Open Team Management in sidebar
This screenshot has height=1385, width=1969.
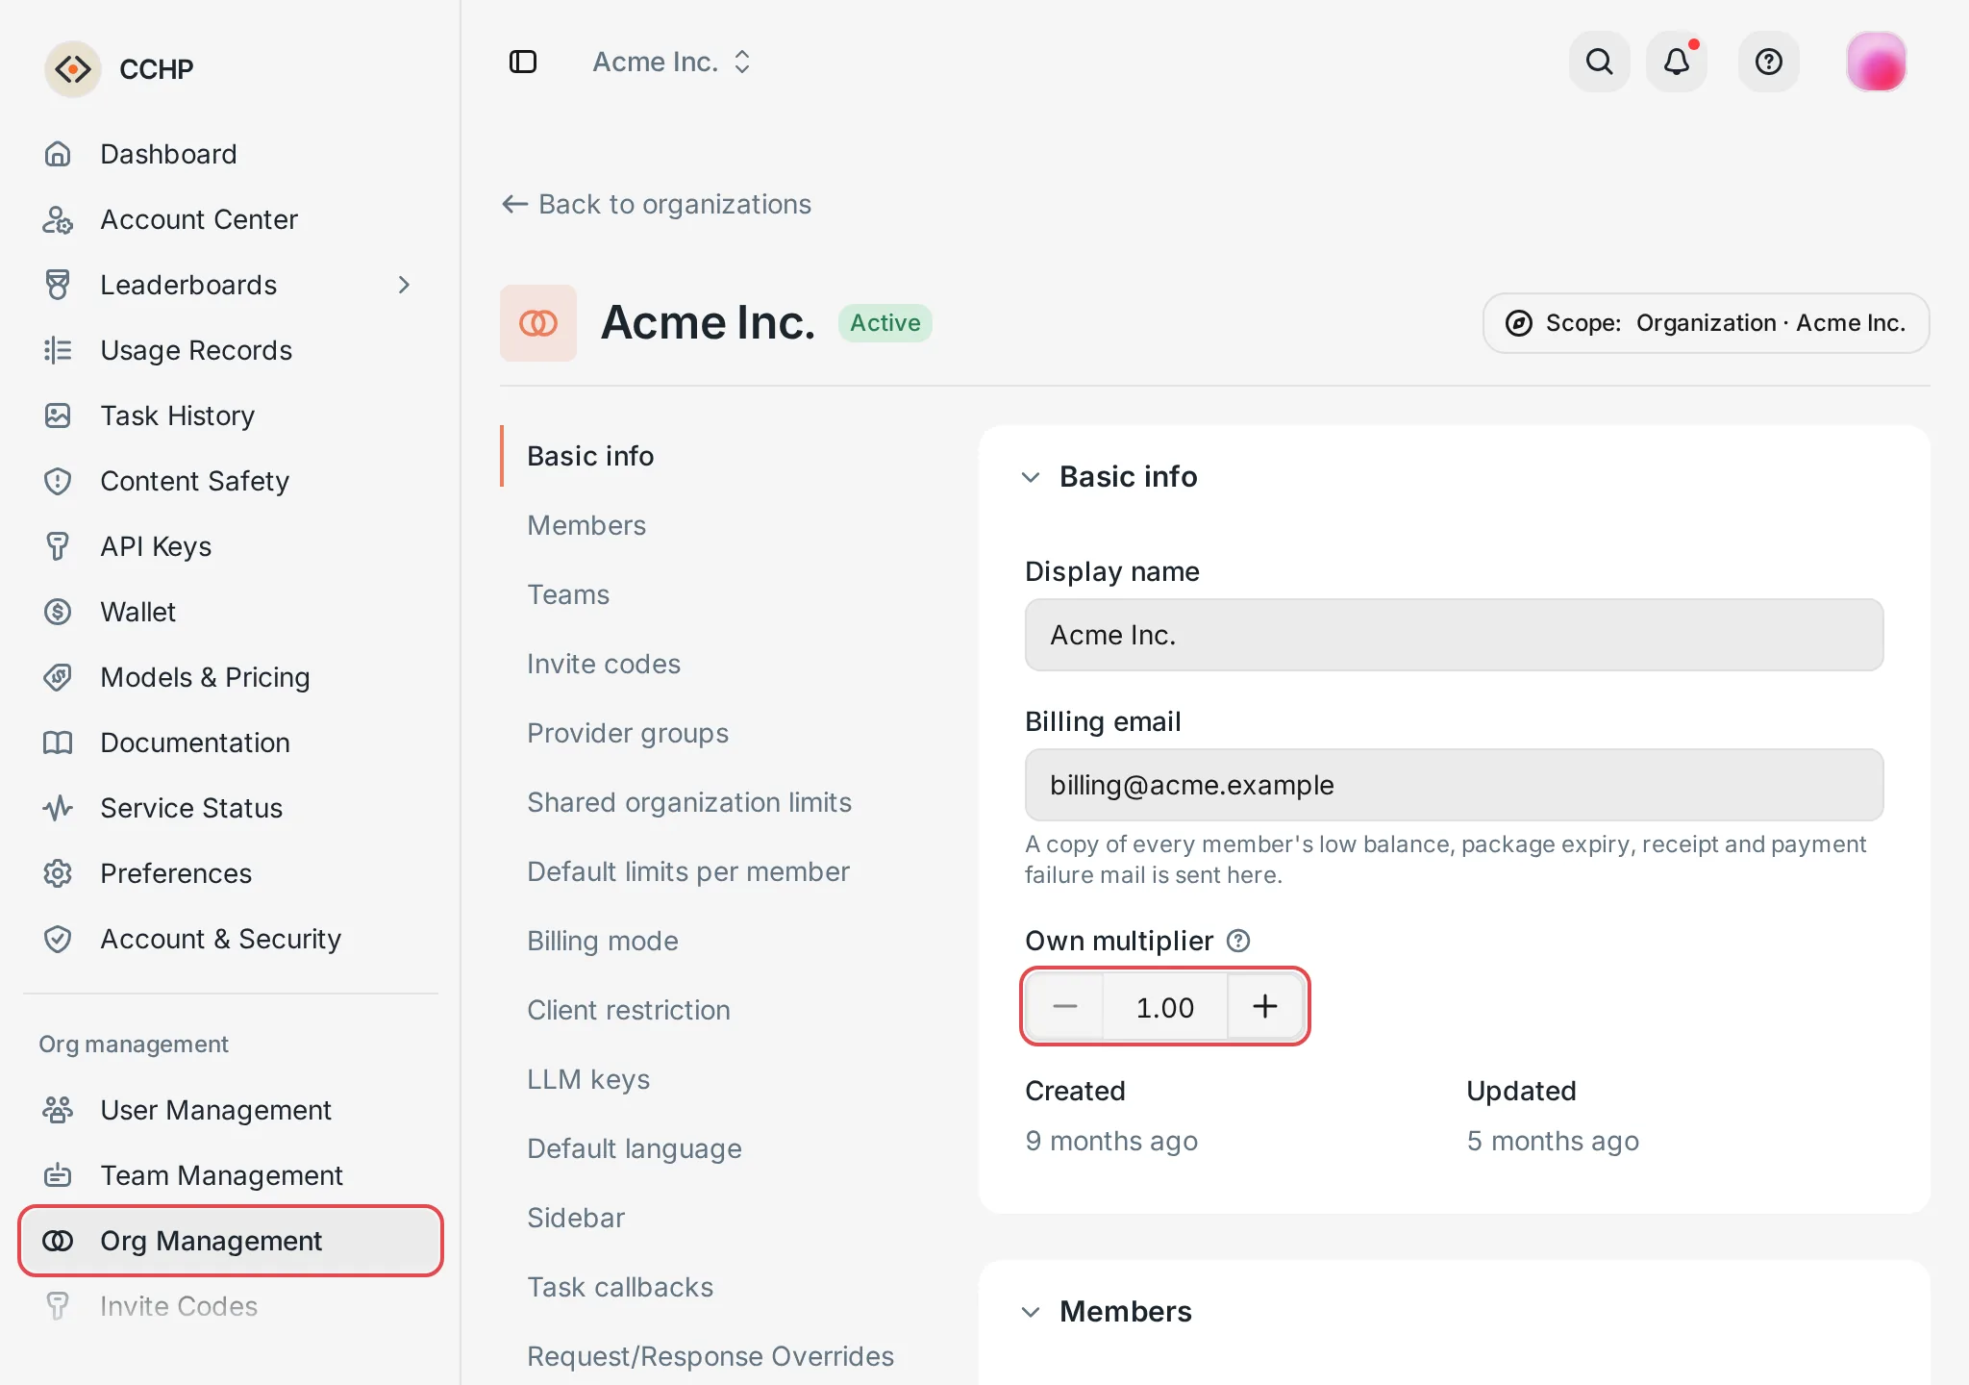point(231,1175)
